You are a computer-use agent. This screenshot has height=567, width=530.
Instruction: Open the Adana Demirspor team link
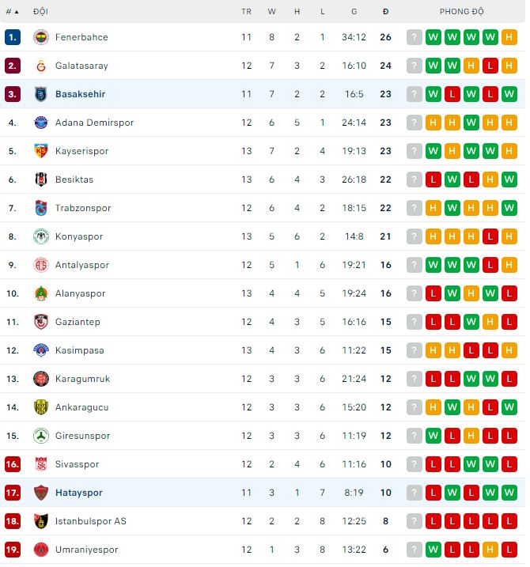pyautogui.click(x=94, y=123)
